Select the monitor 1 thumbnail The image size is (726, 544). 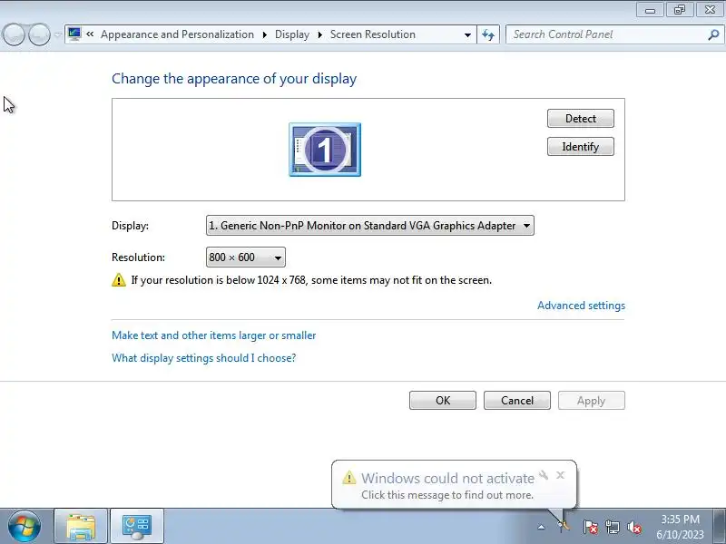[325, 150]
